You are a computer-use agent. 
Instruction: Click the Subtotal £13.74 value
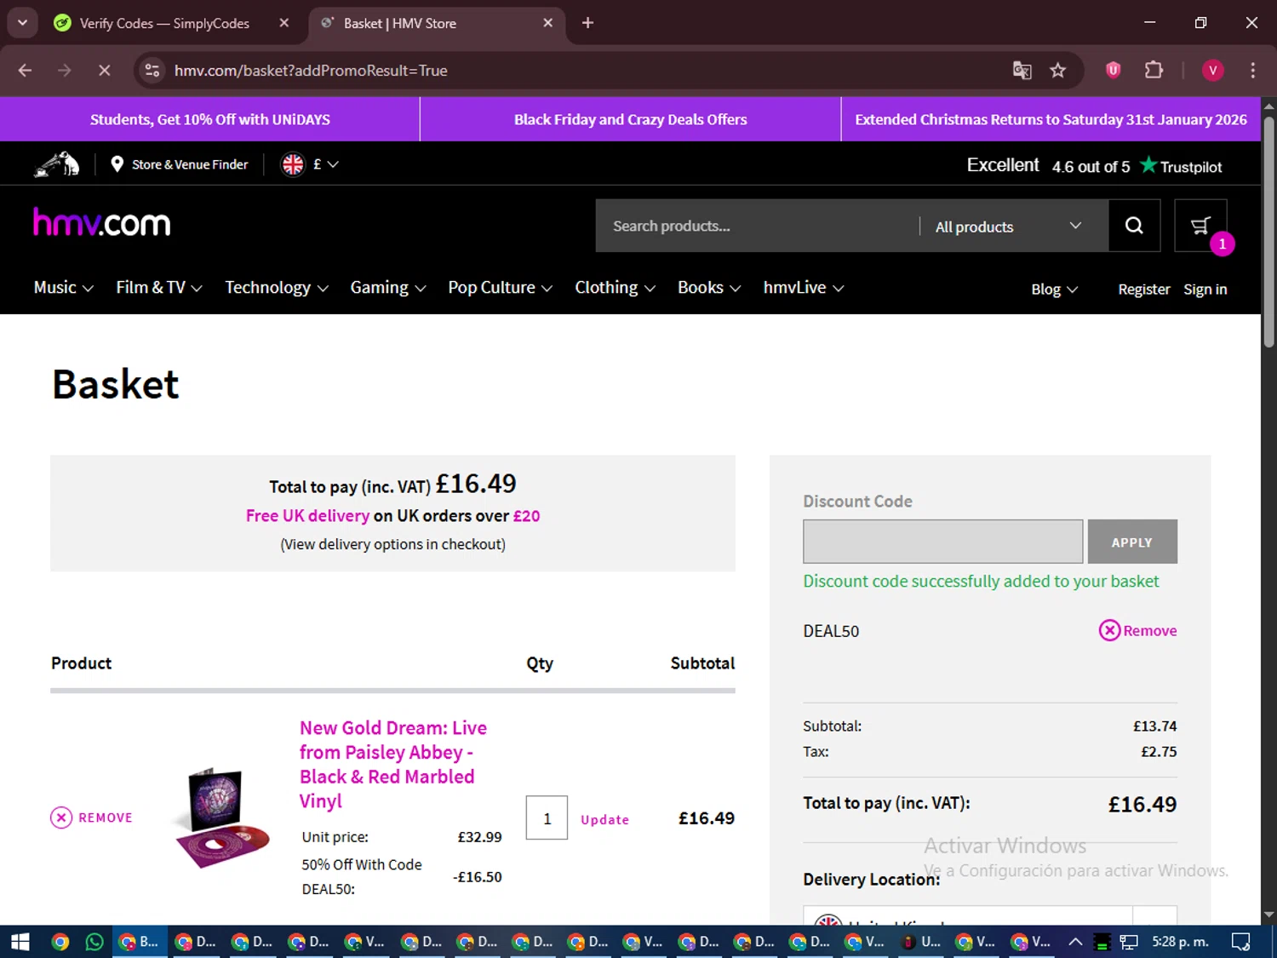tap(1154, 726)
